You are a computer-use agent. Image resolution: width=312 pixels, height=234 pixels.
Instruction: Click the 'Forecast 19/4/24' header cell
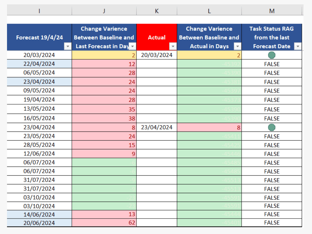click(x=39, y=37)
